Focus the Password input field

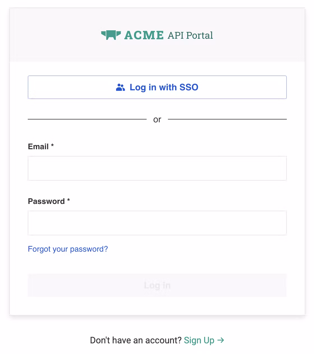157,223
